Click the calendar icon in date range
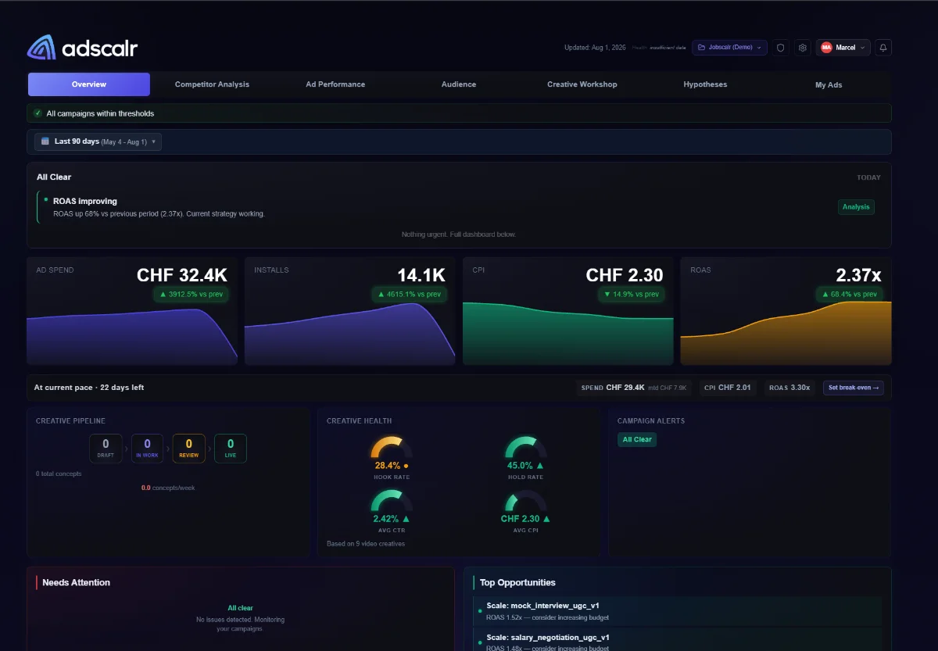The height and width of the screenshot is (651, 938). pyautogui.click(x=45, y=141)
